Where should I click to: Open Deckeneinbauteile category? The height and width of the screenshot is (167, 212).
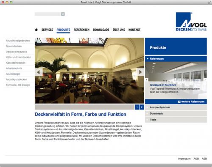(x=17, y=52)
